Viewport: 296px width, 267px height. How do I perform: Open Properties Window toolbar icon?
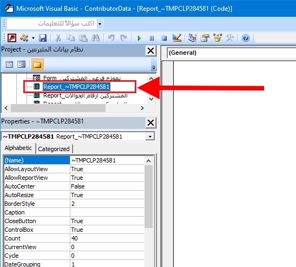click(205, 38)
